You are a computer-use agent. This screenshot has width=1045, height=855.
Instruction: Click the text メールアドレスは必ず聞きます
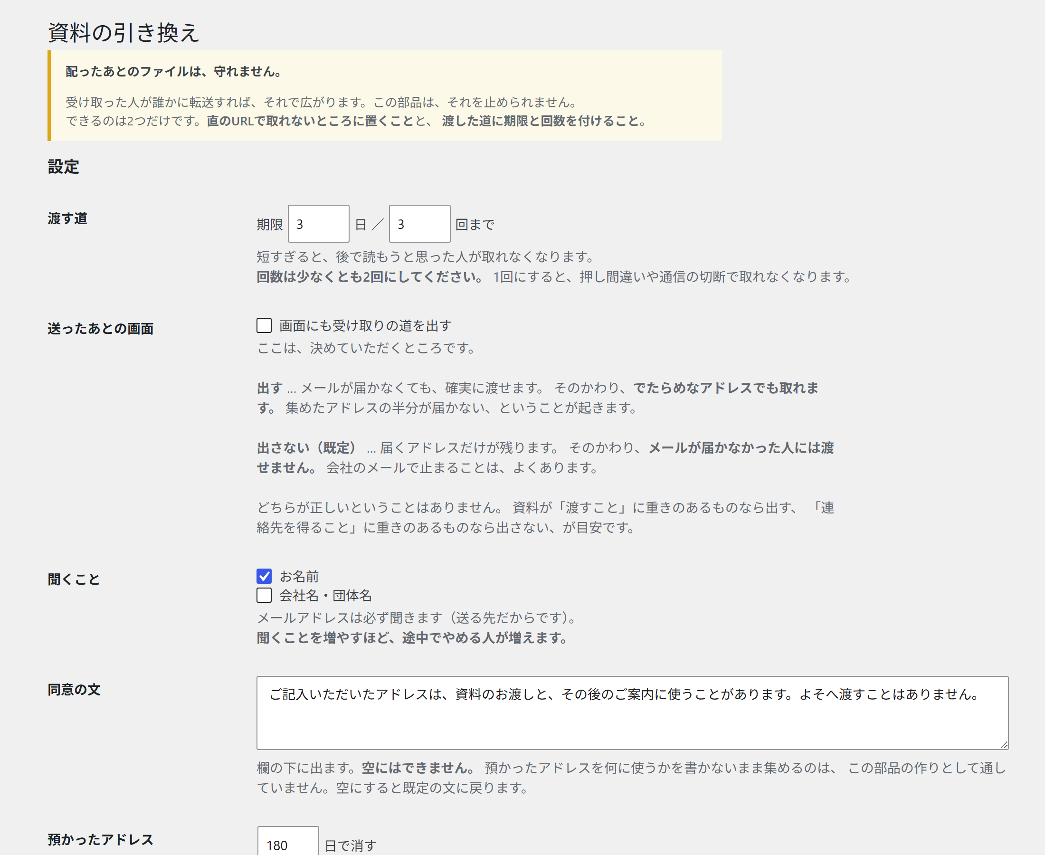(350, 617)
